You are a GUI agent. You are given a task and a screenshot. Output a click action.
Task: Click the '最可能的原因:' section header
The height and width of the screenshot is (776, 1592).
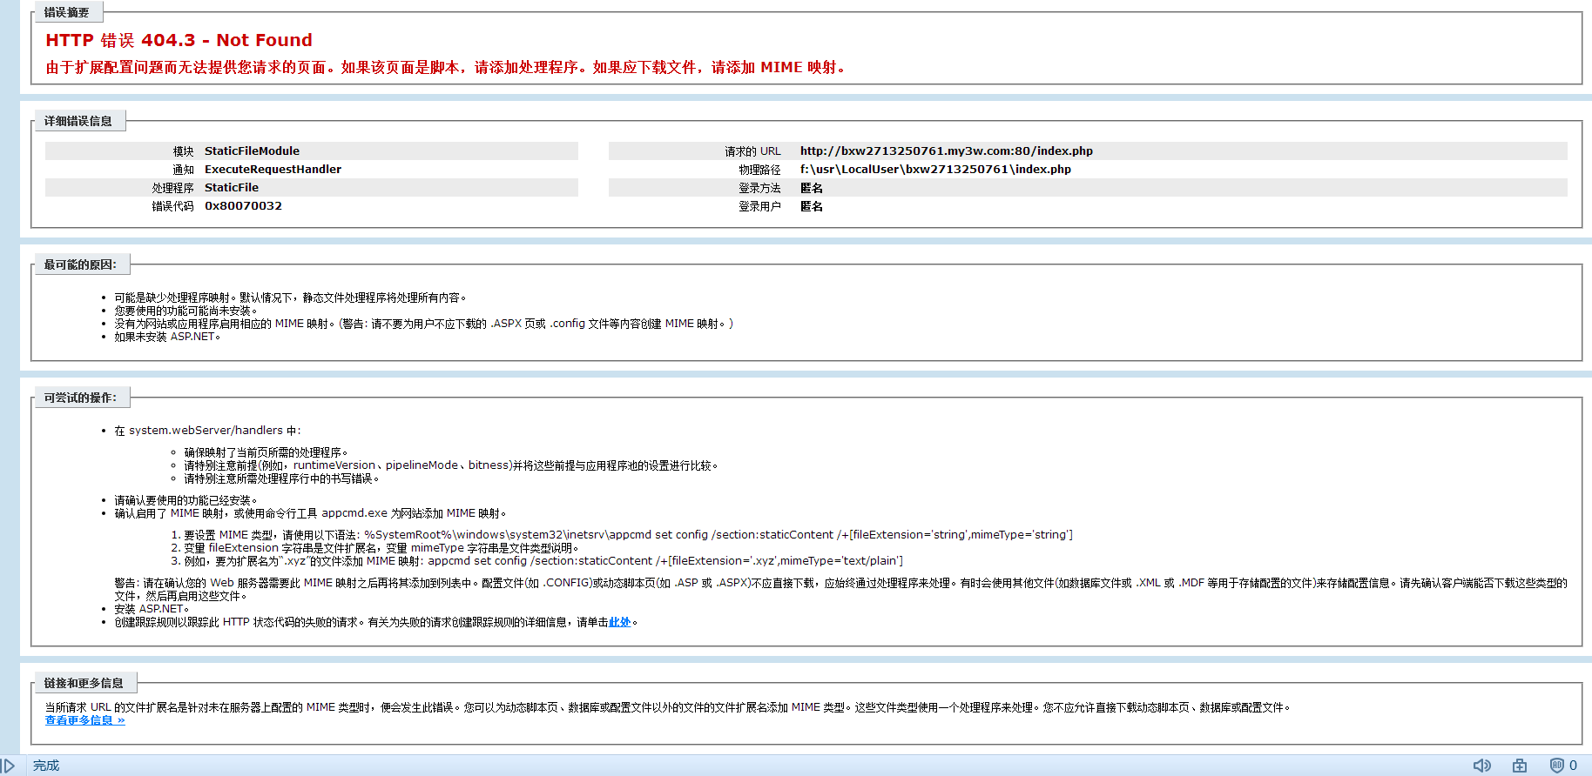coord(79,264)
